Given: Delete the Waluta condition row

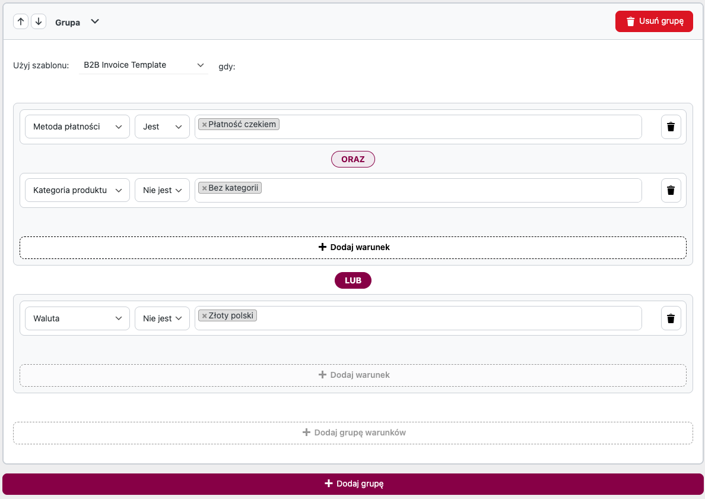Looking at the screenshot, I should 671,318.
